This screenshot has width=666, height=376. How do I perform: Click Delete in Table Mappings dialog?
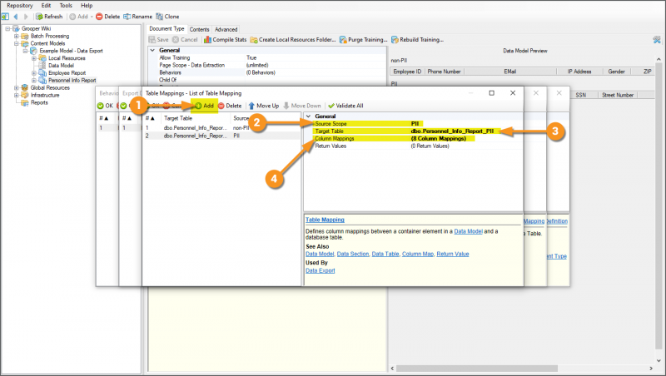pos(230,106)
